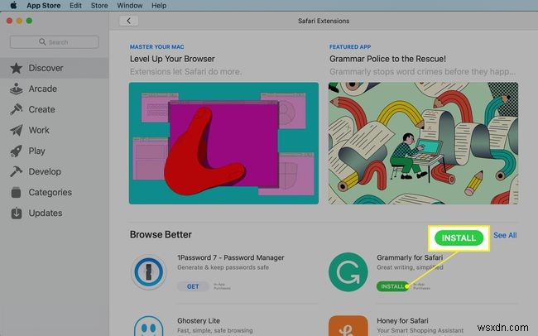Go back with the chevron button
The width and height of the screenshot is (538, 336).
click(x=128, y=21)
